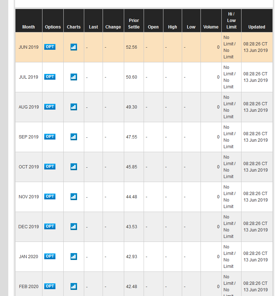
Task: View options for JAN 2020 contract
Action: click(x=50, y=256)
